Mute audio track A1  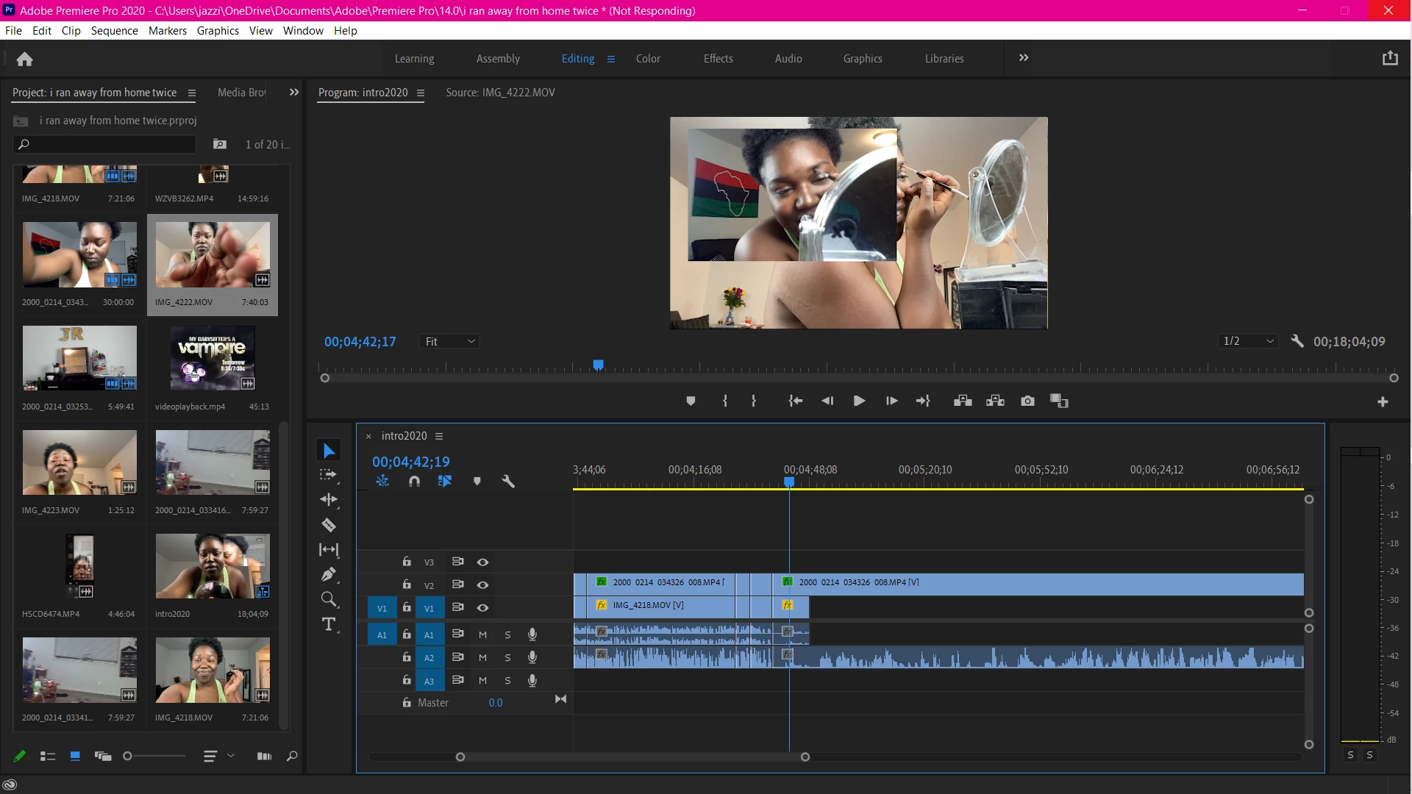point(482,634)
